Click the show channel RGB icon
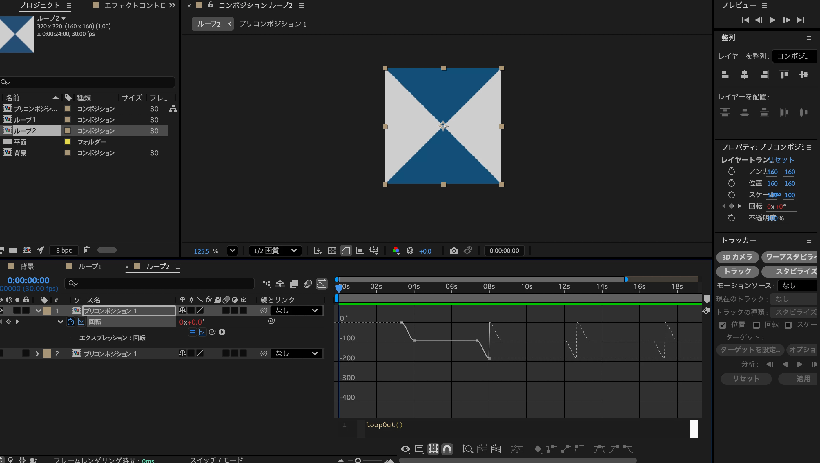The image size is (820, 463). [396, 251]
